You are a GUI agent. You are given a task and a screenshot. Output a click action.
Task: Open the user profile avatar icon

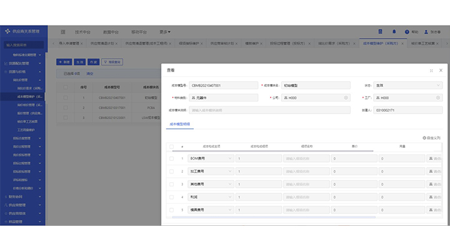[427, 31]
